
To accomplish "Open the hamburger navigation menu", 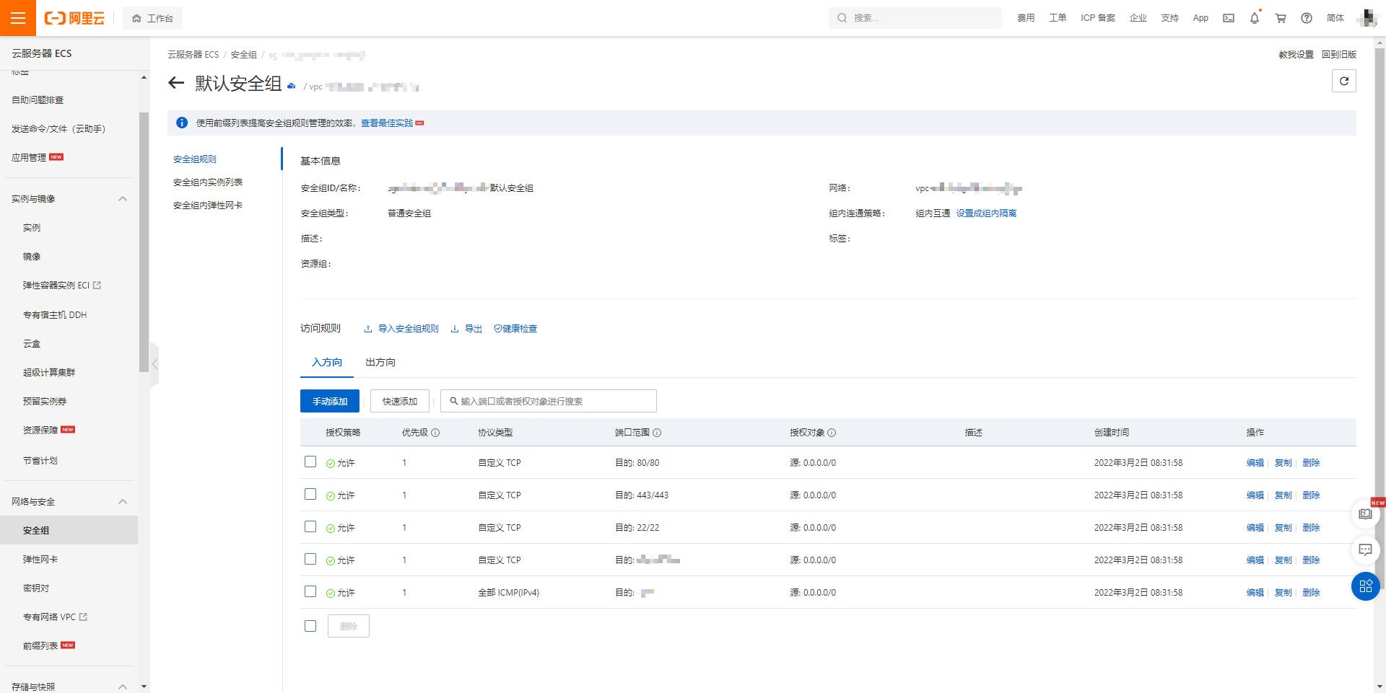I will [18, 18].
